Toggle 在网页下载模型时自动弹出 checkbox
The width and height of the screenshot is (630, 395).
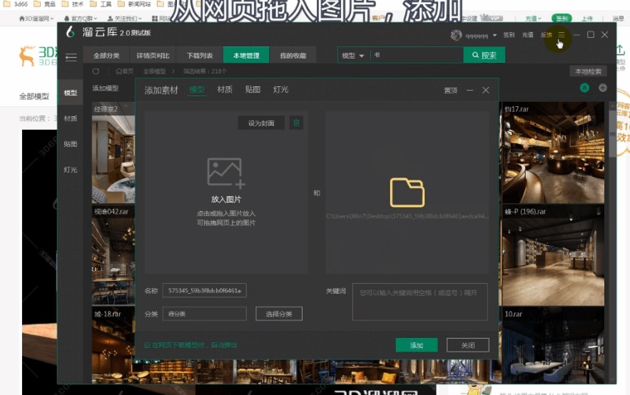pyautogui.click(x=147, y=345)
